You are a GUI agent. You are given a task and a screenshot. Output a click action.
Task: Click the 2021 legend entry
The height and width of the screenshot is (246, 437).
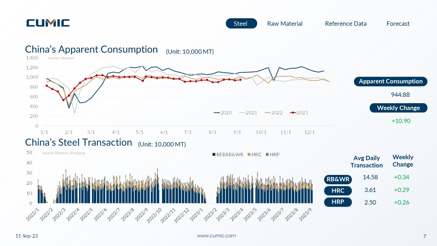[x=248, y=113]
